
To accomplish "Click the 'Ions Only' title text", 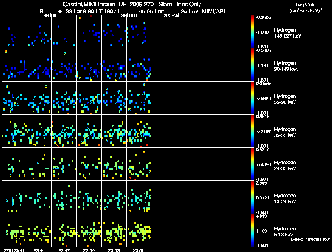I will [189, 4].
